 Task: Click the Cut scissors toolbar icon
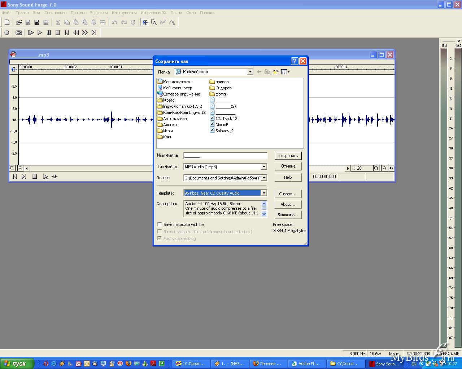coord(58,22)
